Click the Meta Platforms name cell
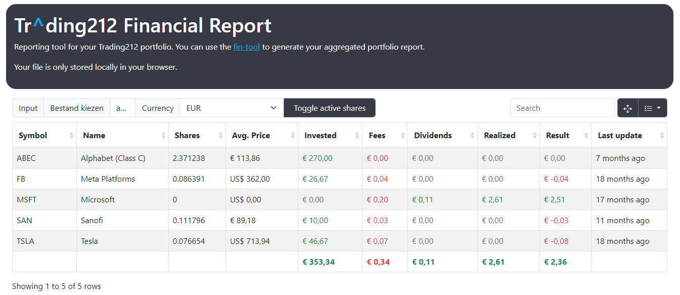The width and height of the screenshot is (680, 295). click(x=123, y=179)
